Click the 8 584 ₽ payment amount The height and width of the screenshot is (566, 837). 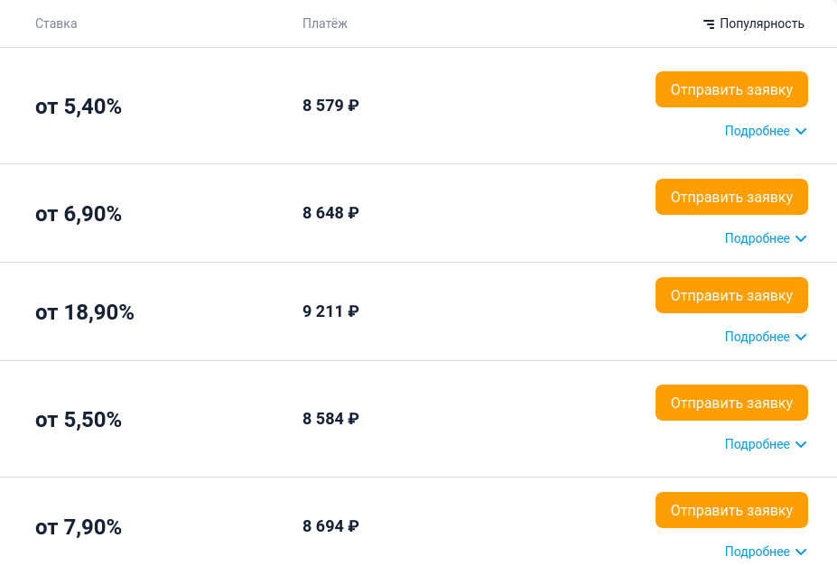[x=330, y=419]
